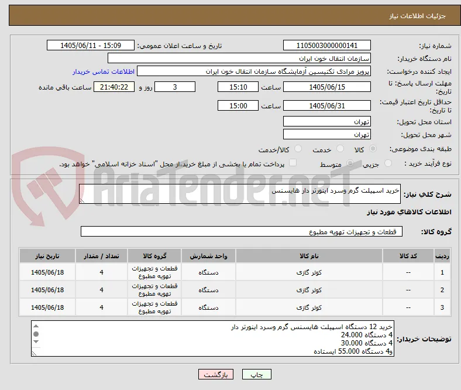Toggle the اسناد خزانه اسلامی payment checkbox
Screen dimensions: 461x390
coord(293,163)
